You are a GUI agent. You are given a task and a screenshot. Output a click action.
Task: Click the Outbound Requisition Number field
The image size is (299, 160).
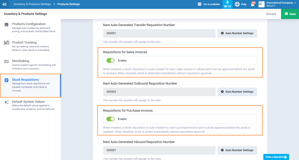click(x=159, y=92)
